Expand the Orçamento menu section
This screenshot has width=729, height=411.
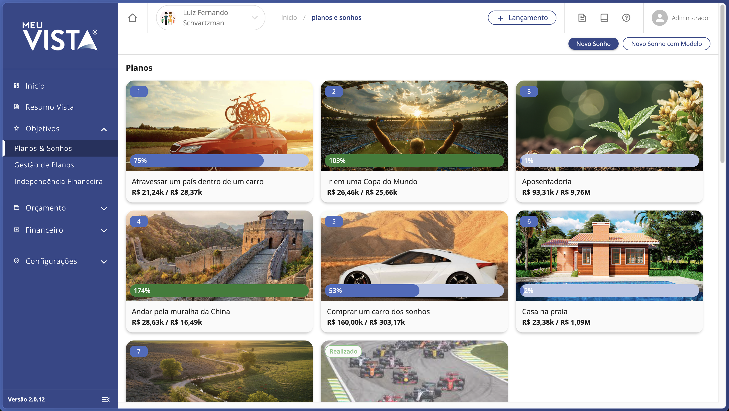click(104, 209)
